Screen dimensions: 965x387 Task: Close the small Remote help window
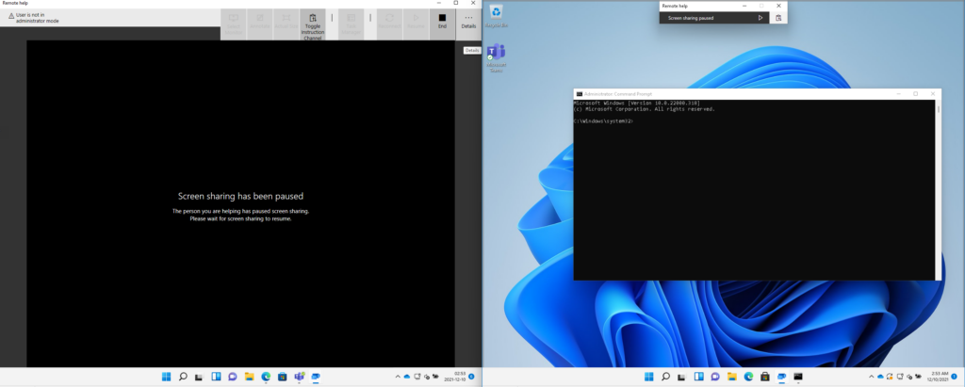(x=778, y=6)
